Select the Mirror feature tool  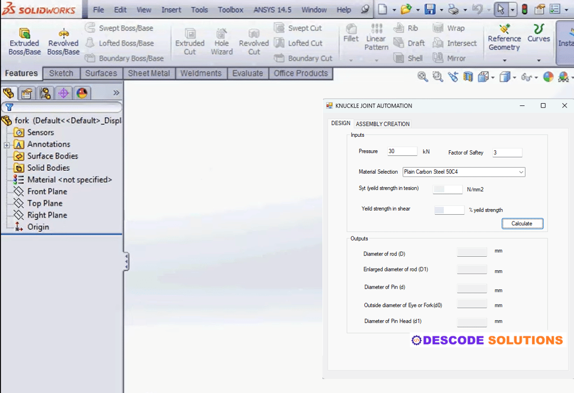449,58
